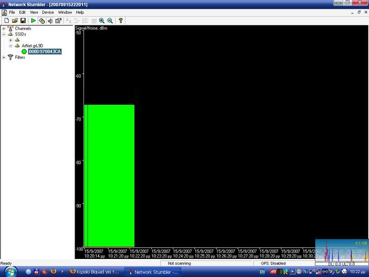Zoom out on the signal graph
This screenshot has width=369, height=277.
110,21
